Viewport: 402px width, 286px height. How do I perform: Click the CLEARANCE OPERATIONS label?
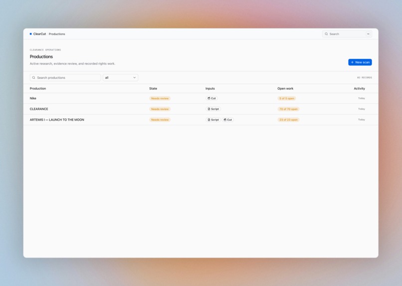[x=45, y=50]
